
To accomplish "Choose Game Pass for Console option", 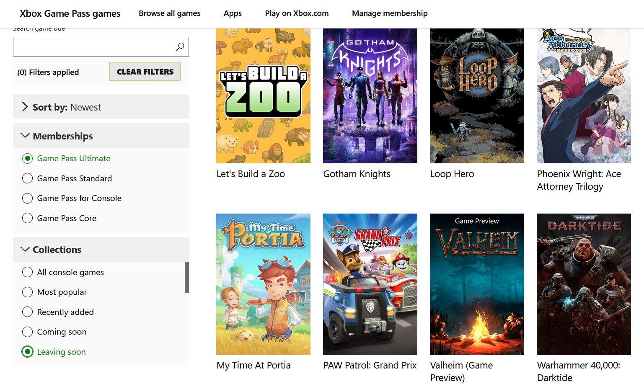I will 27,198.
